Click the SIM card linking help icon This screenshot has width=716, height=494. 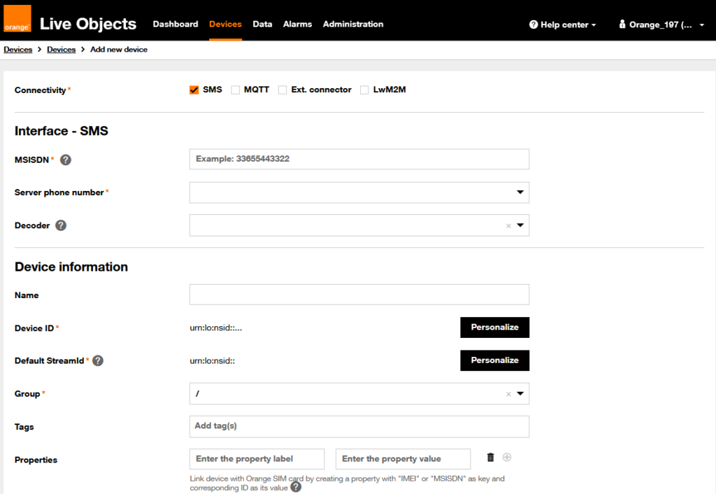(296, 487)
